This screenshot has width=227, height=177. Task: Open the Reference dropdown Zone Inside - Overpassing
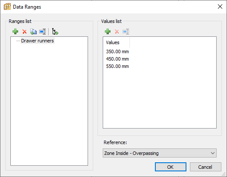coord(160,153)
